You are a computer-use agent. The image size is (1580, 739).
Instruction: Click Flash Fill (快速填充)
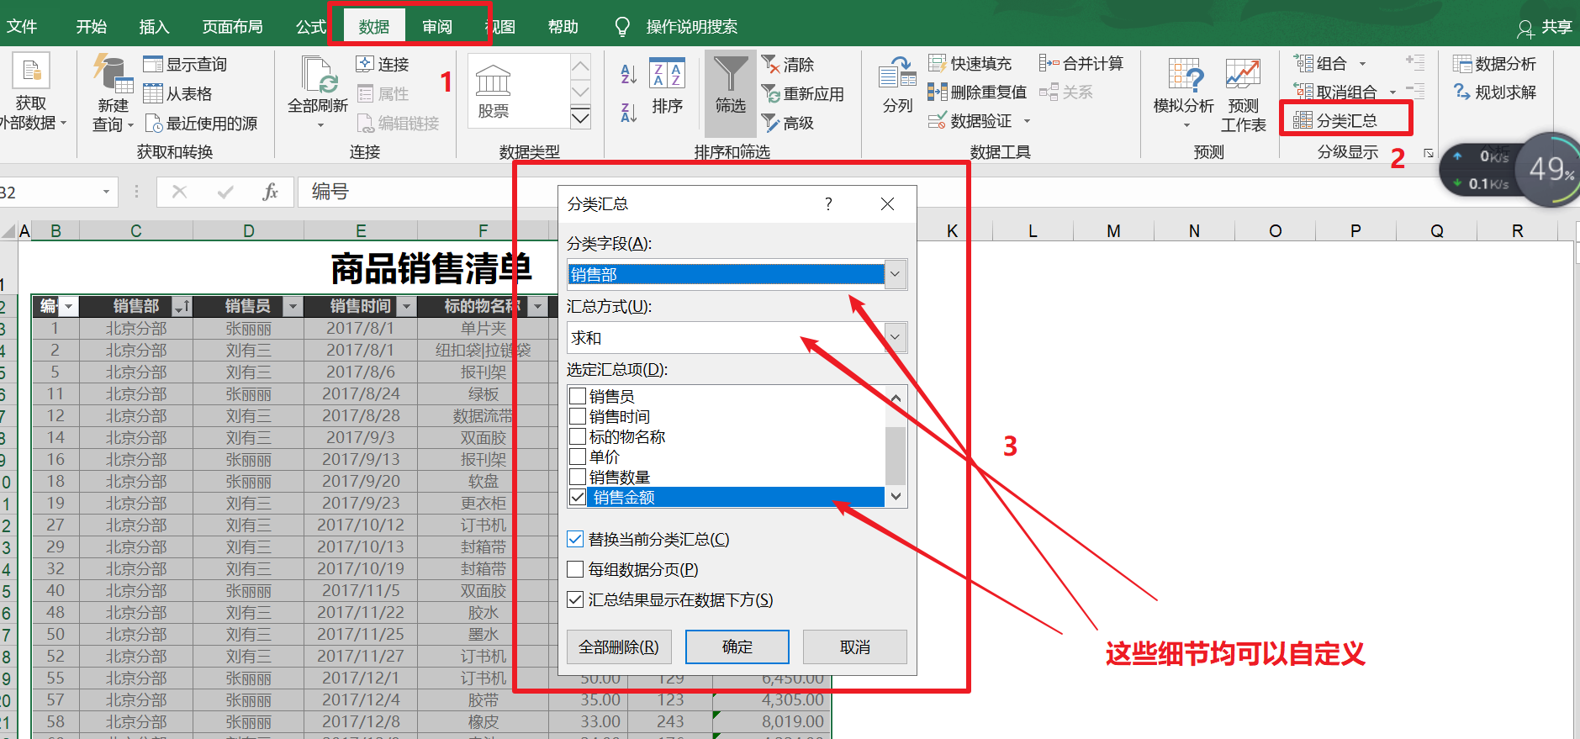(970, 63)
